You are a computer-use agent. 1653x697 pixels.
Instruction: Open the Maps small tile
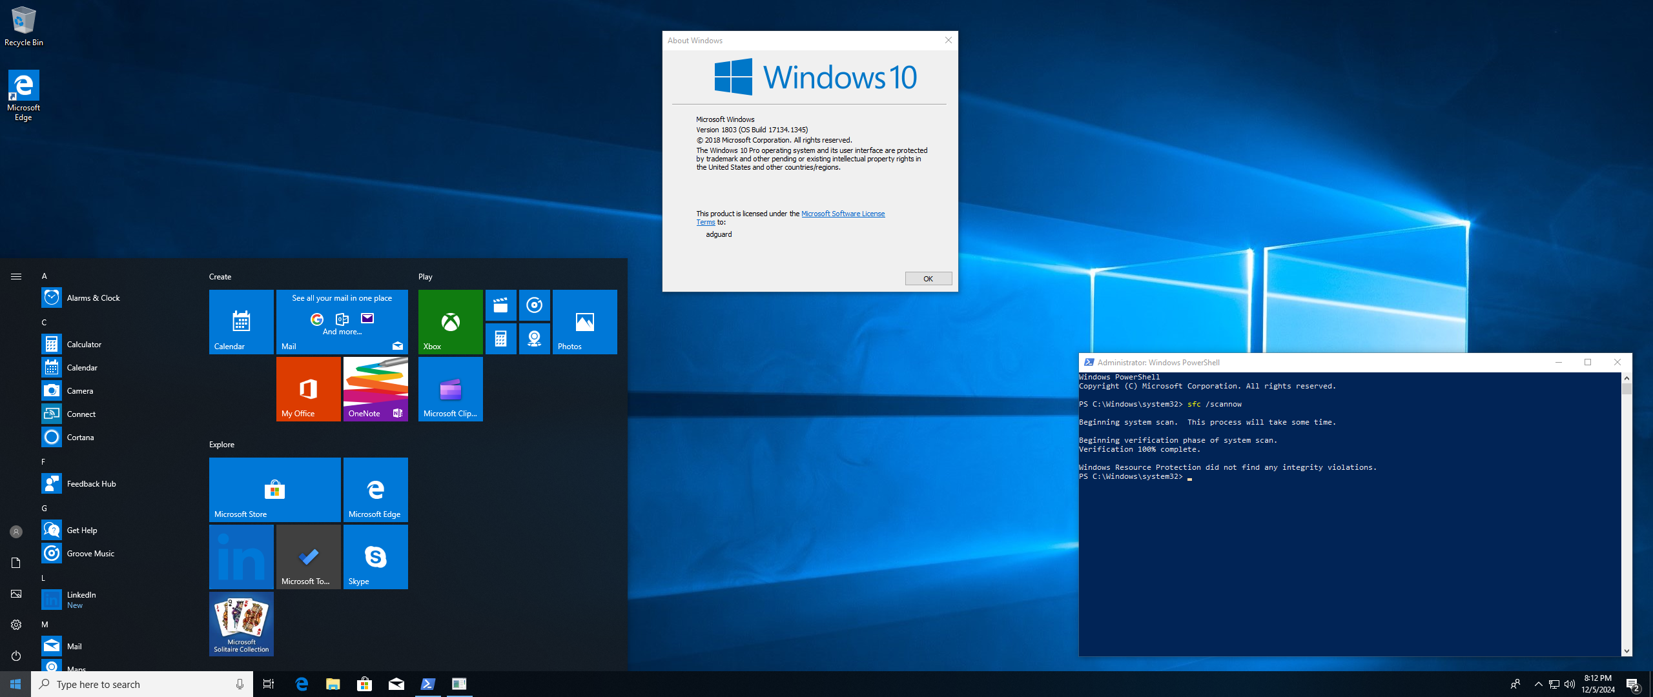[535, 339]
